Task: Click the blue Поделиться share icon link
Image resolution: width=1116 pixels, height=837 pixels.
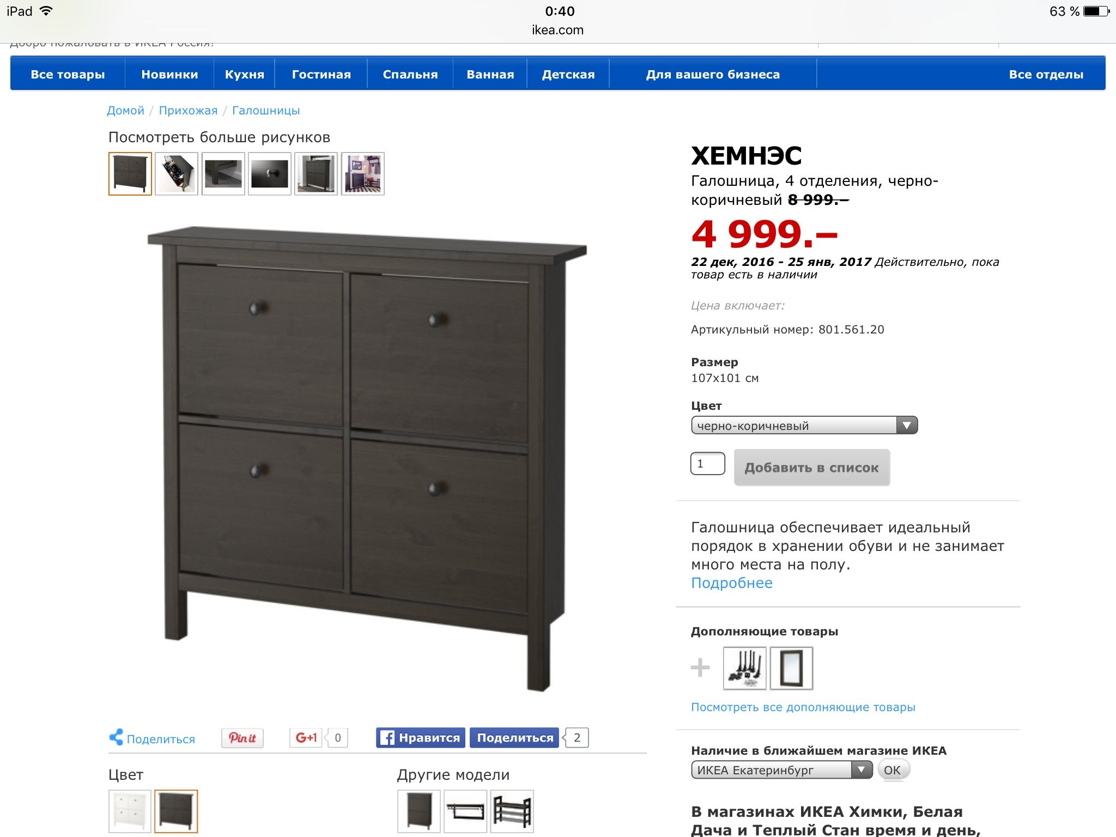Action: click(151, 738)
